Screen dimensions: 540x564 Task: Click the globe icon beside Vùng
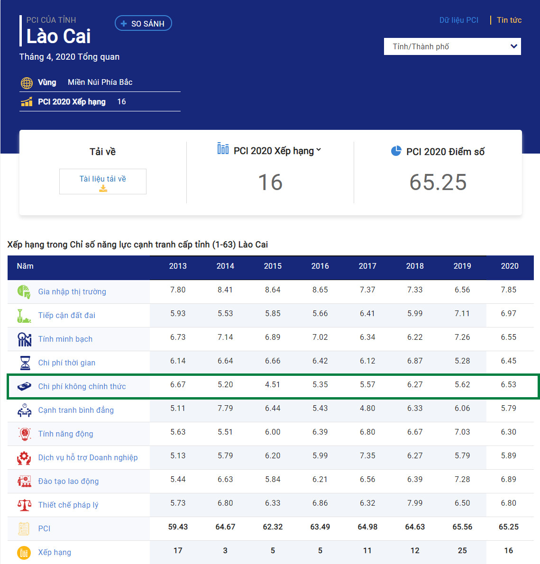point(27,83)
